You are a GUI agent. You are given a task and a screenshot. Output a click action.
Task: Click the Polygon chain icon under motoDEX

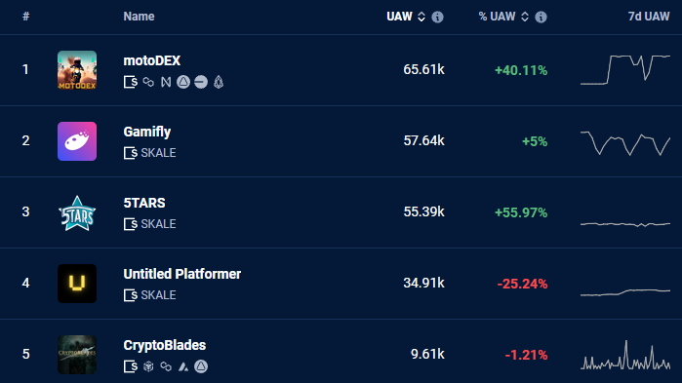(x=148, y=82)
